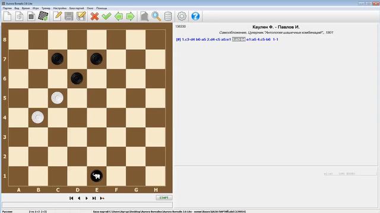This screenshot has width=380, height=213.
Task: Go to next game with green right arrow
Action: 131,16
